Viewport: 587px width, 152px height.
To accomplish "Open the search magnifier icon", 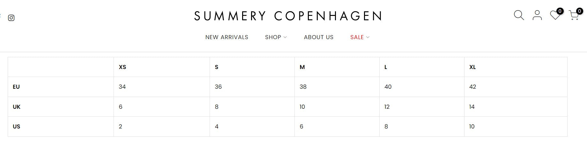I will tap(519, 15).
